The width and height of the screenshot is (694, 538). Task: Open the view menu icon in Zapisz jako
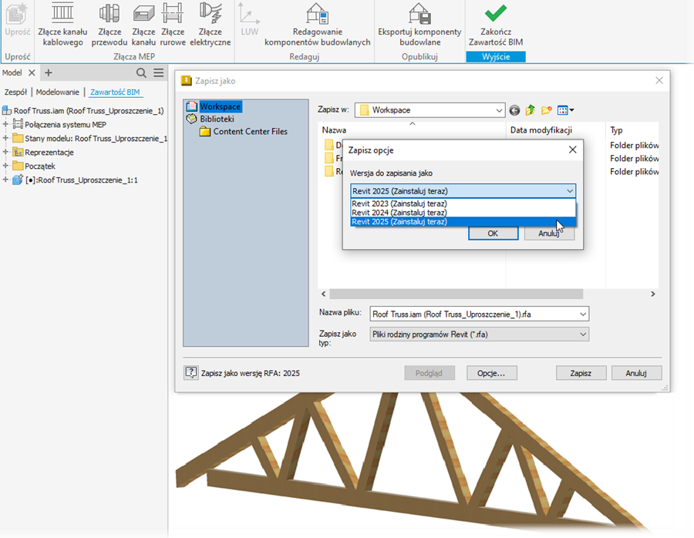pyautogui.click(x=565, y=110)
